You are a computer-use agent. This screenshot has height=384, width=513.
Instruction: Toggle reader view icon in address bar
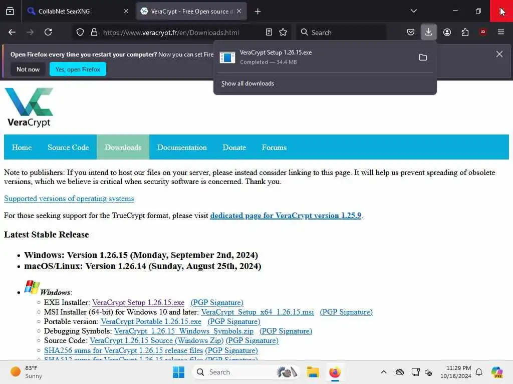269,32
